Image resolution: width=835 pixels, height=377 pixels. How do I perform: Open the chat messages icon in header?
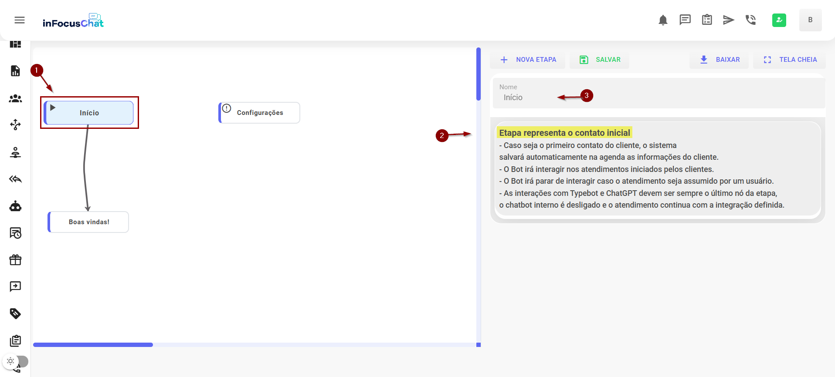coord(685,20)
